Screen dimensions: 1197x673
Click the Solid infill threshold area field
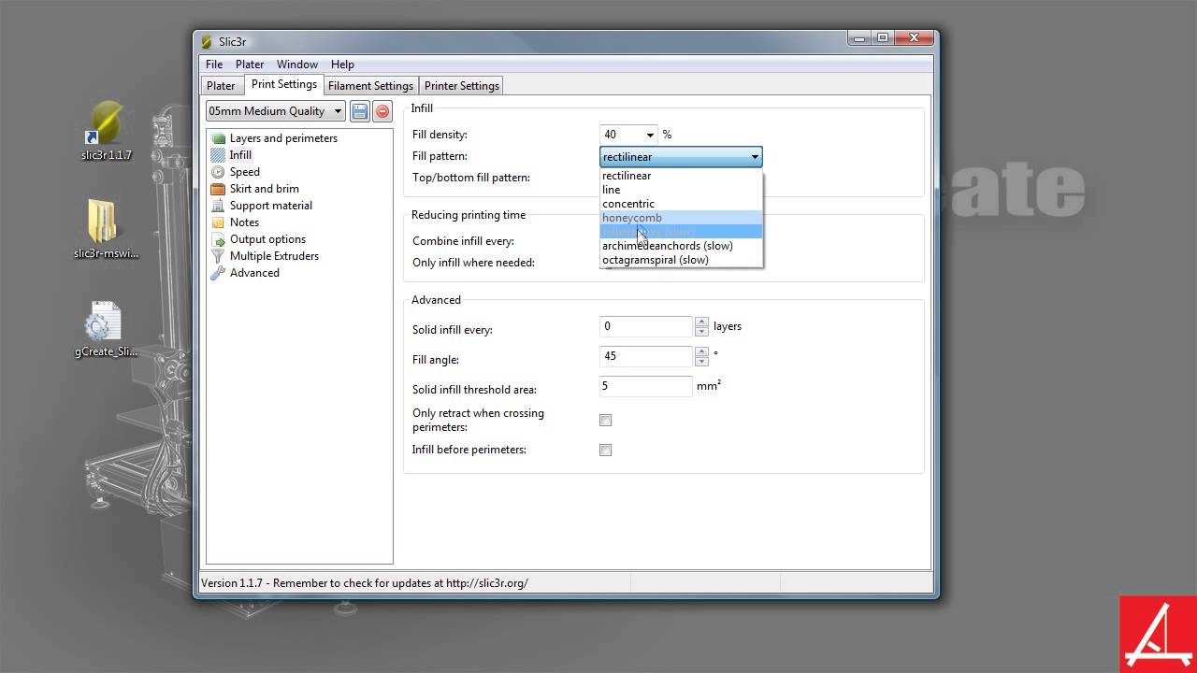tap(646, 386)
